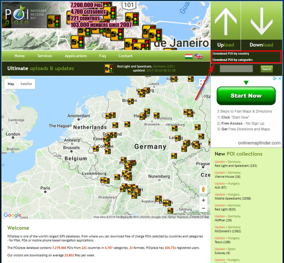Open Mobile Speedcams (1558) collection
Screen dimensions: 284x263
click(233, 198)
